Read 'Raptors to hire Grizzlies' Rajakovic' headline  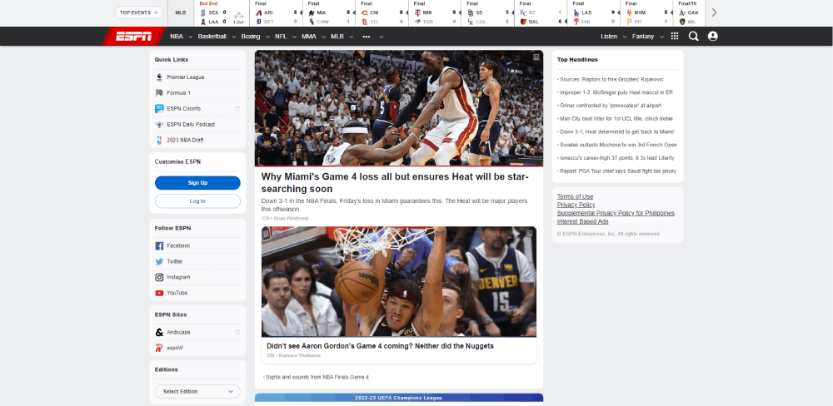(x=611, y=79)
